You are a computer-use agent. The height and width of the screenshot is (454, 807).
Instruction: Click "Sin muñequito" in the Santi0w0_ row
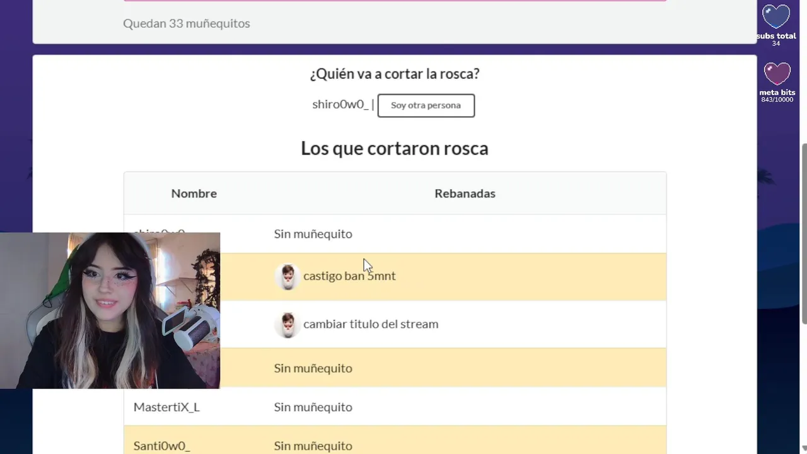(313, 446)
